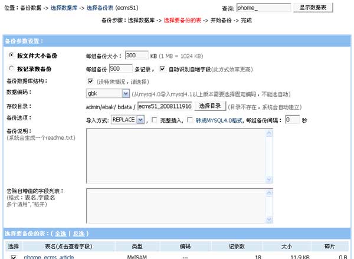Click the 每组备份大小 field showing 300
The height and width of the screenshot is (259, 354).
point(139,55)
